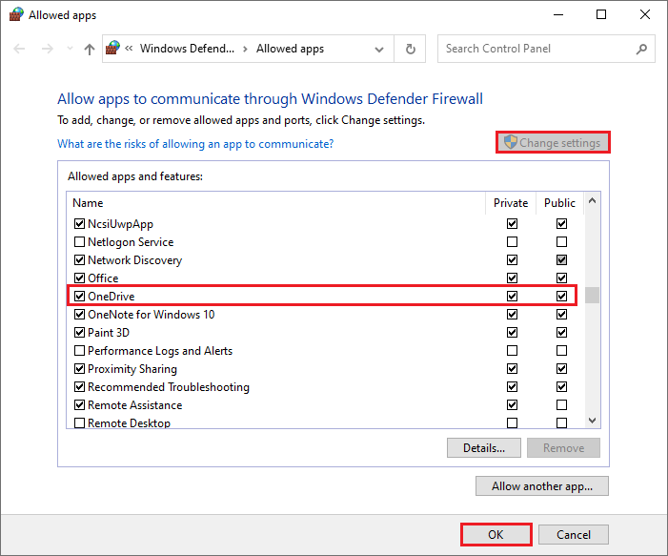Click the Name column header
The image size is (668, 556).
coord(88,203)
